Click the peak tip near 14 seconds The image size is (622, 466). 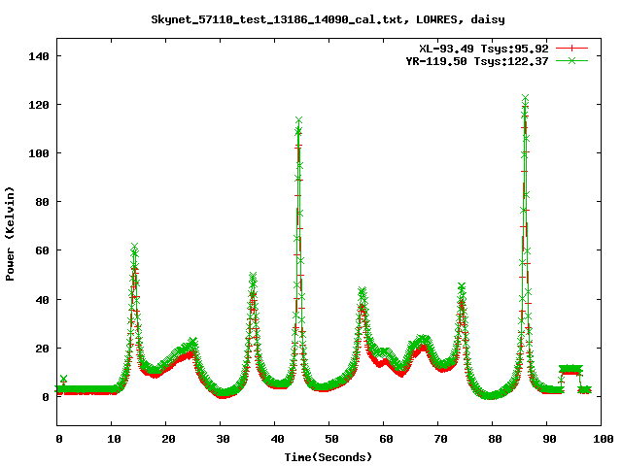(134, 247)
